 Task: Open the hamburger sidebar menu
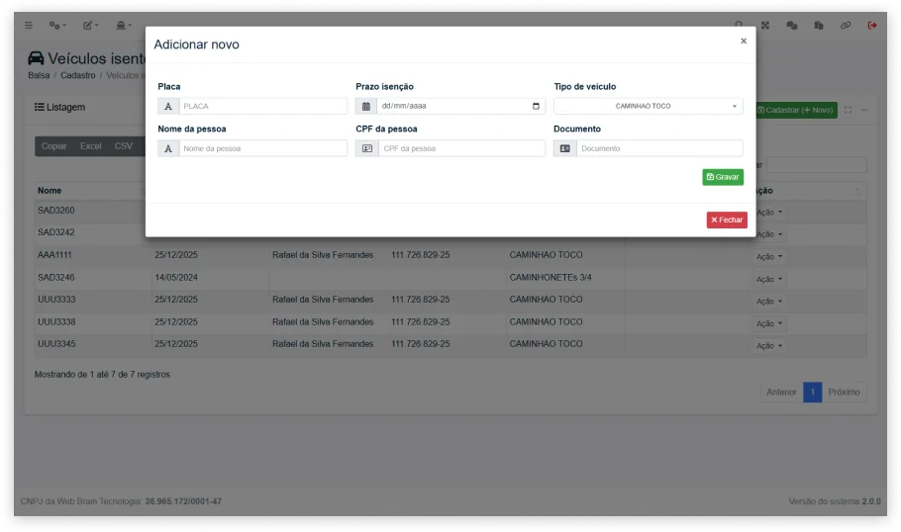coord(28,26)
